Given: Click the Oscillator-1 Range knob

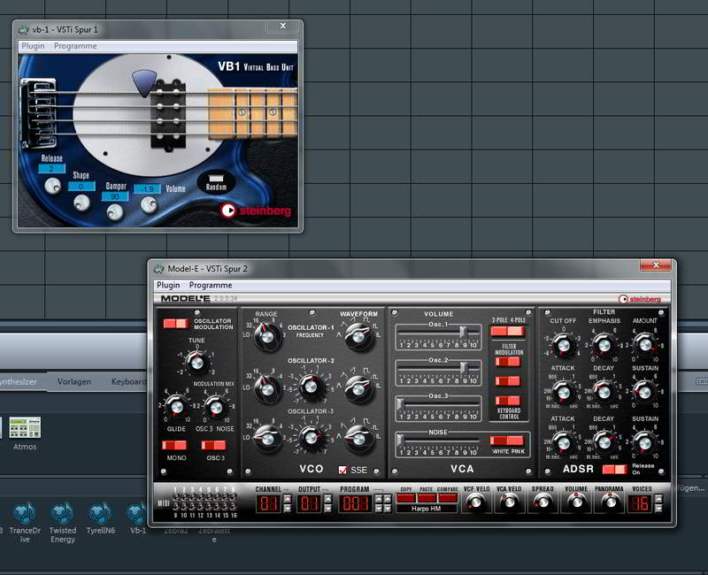Looking at the screenshot, I should 267,337.
